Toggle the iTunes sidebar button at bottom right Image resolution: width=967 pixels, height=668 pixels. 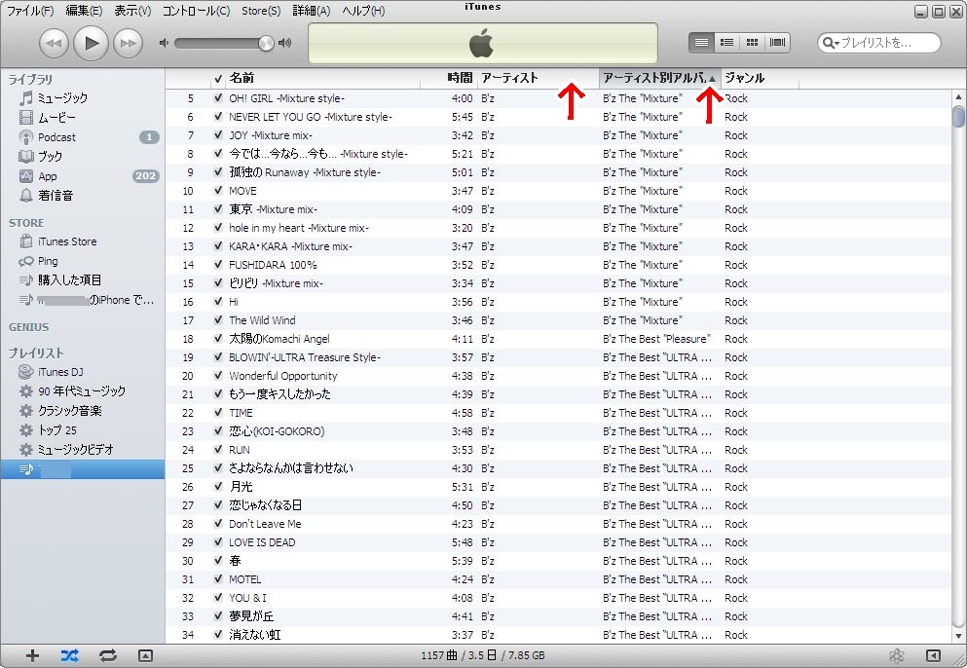pos(934,655)
